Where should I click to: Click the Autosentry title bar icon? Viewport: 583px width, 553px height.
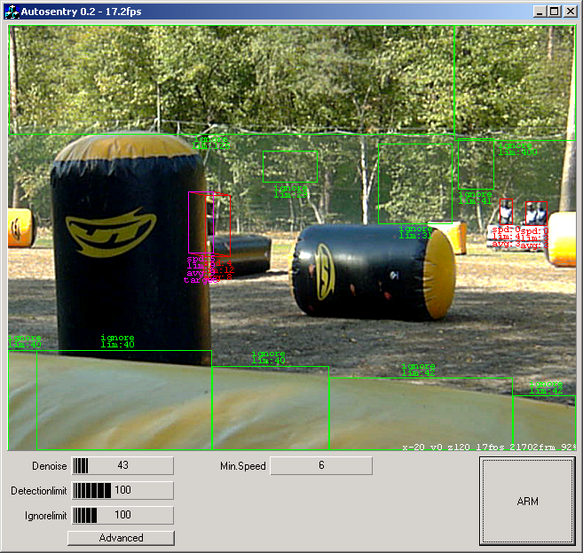[x=12, y=12]
